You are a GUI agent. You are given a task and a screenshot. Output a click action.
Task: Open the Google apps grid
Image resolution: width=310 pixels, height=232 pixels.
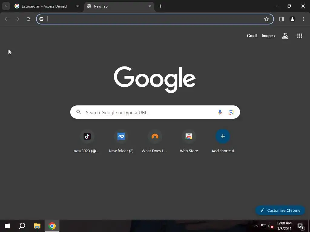[x=299, y=36]
